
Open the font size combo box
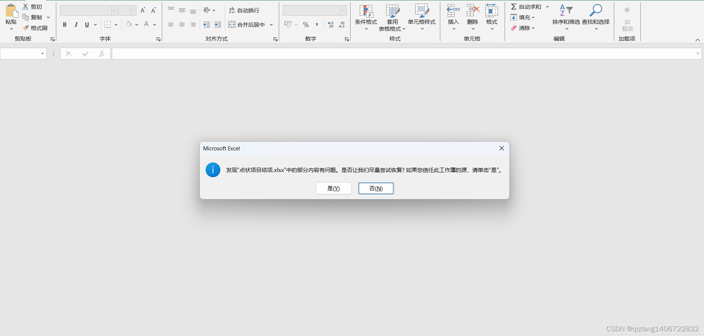(127, 10)
